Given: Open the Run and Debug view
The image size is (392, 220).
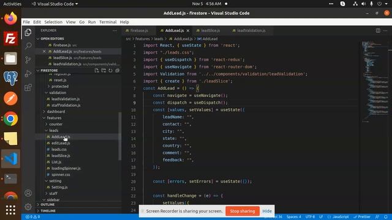Looking at the screenshot, I should [28, 73].
